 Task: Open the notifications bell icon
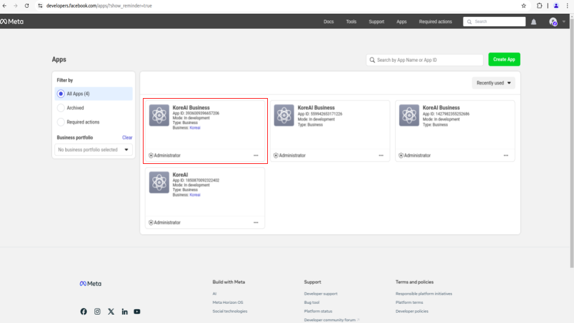(534, 22)
